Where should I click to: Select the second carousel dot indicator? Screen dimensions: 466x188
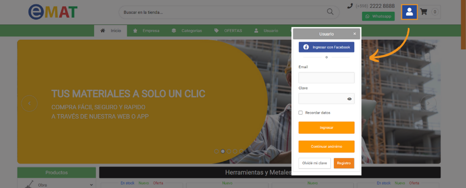tap(223, 151)
